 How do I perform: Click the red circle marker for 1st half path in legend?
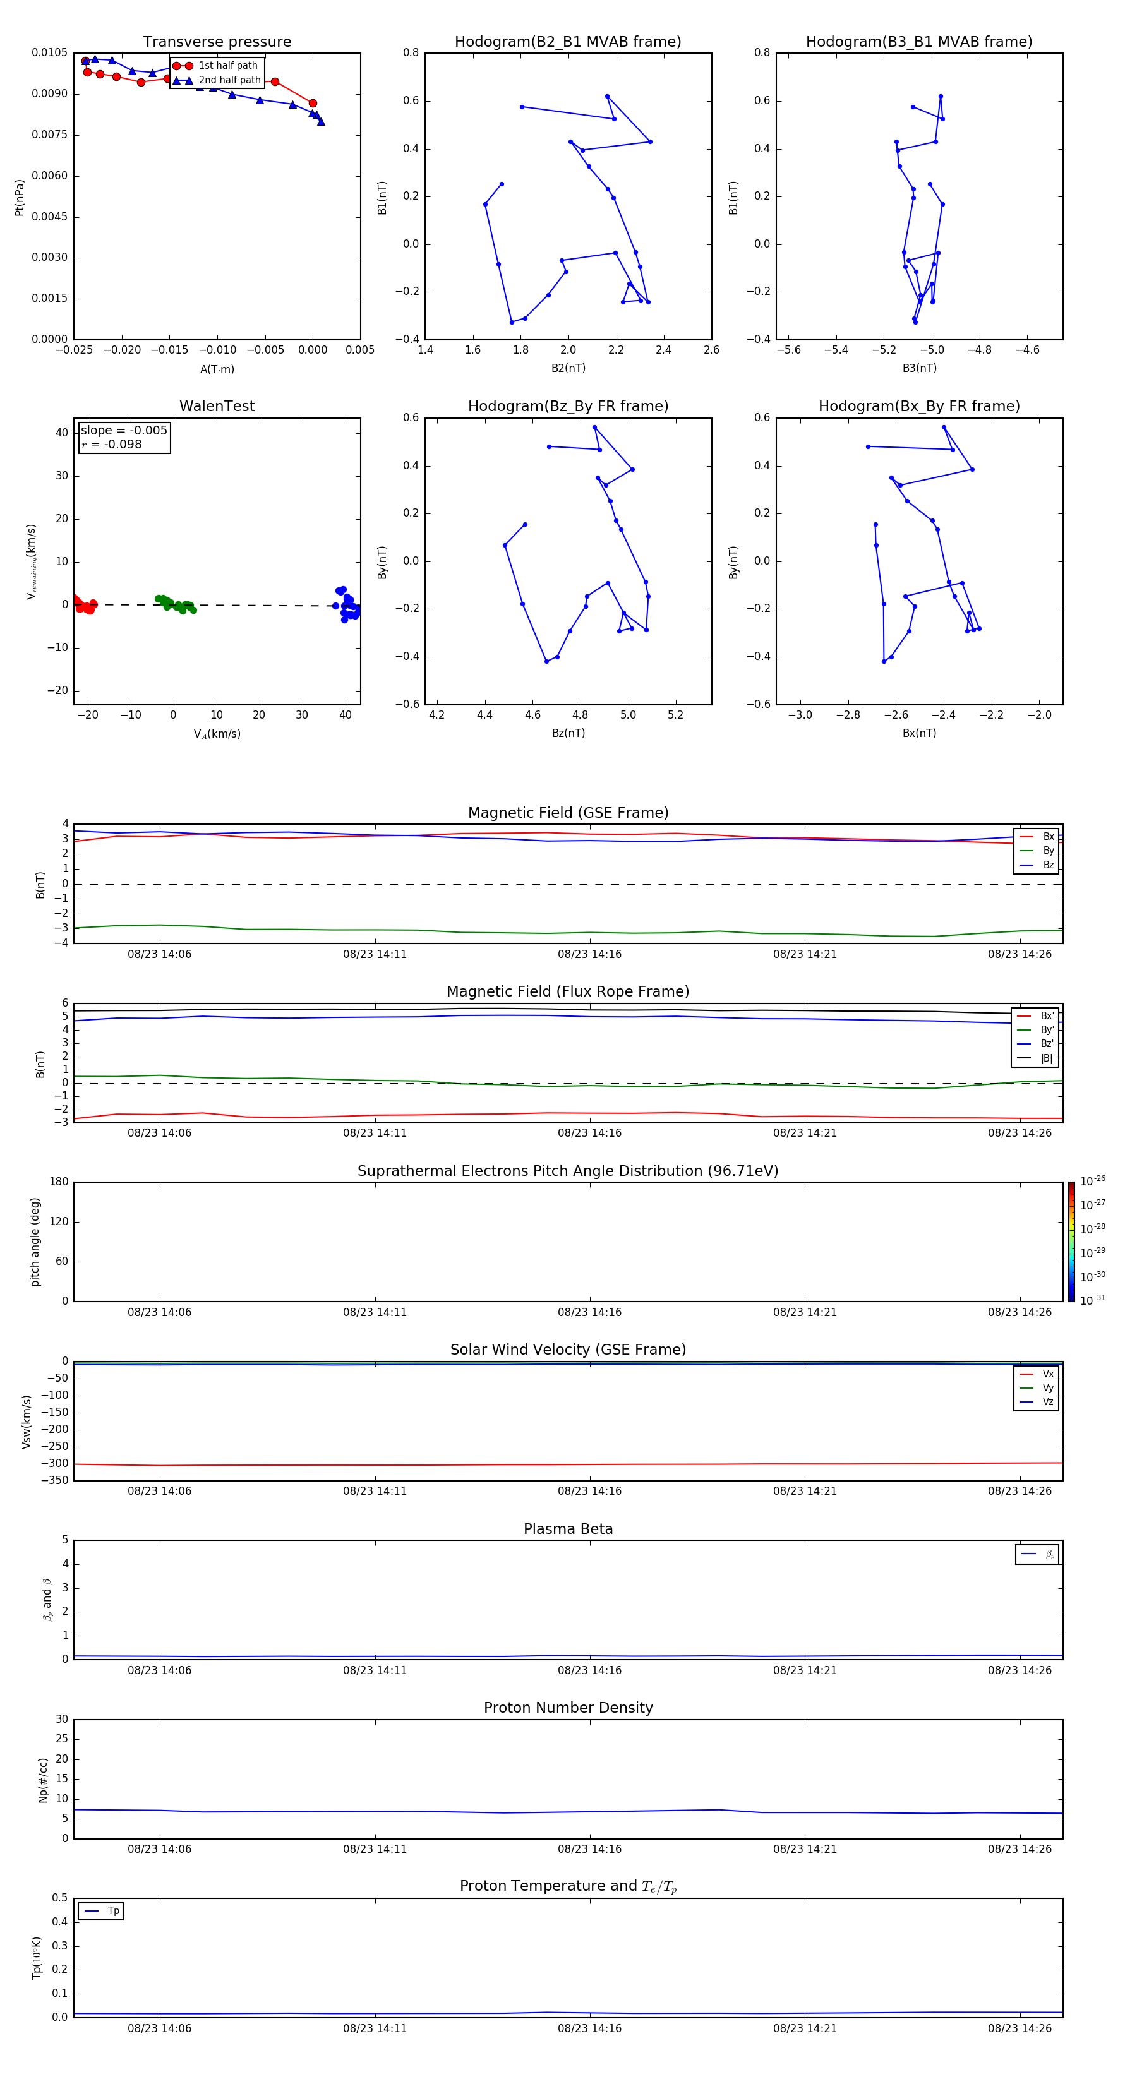pos(182,66)
